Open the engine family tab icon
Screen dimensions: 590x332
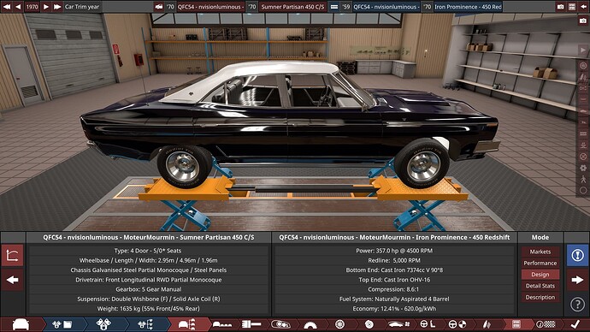(x=62, y=324)
